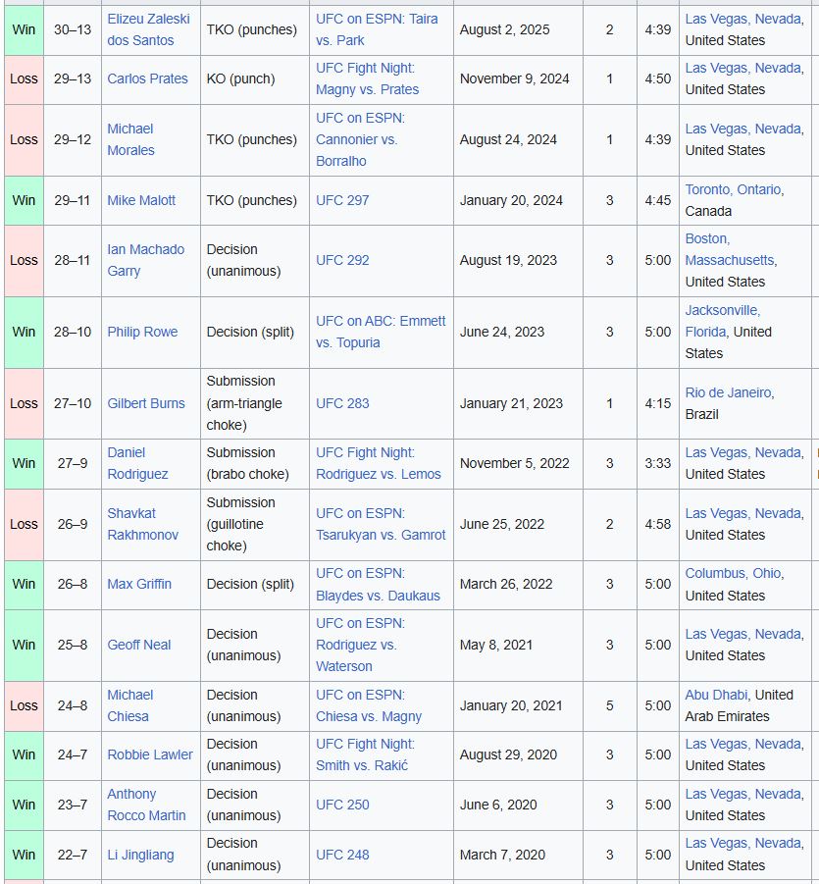The width and height of the screenshot is (819, 884).
Task: Open Philip Rowe link
Action: coord(142,332)
